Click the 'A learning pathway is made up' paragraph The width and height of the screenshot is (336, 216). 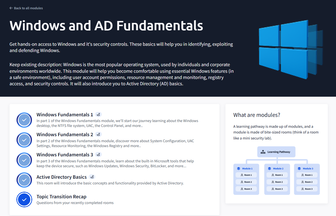(276, 132)
